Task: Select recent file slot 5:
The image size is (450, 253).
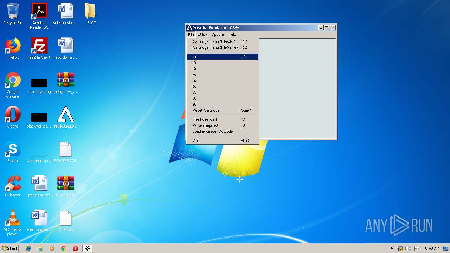Action: pos(223,80)
